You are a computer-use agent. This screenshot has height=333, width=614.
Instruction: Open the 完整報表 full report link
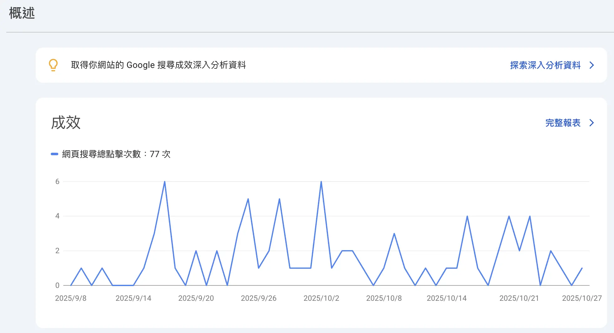click(x=563, y=123)
